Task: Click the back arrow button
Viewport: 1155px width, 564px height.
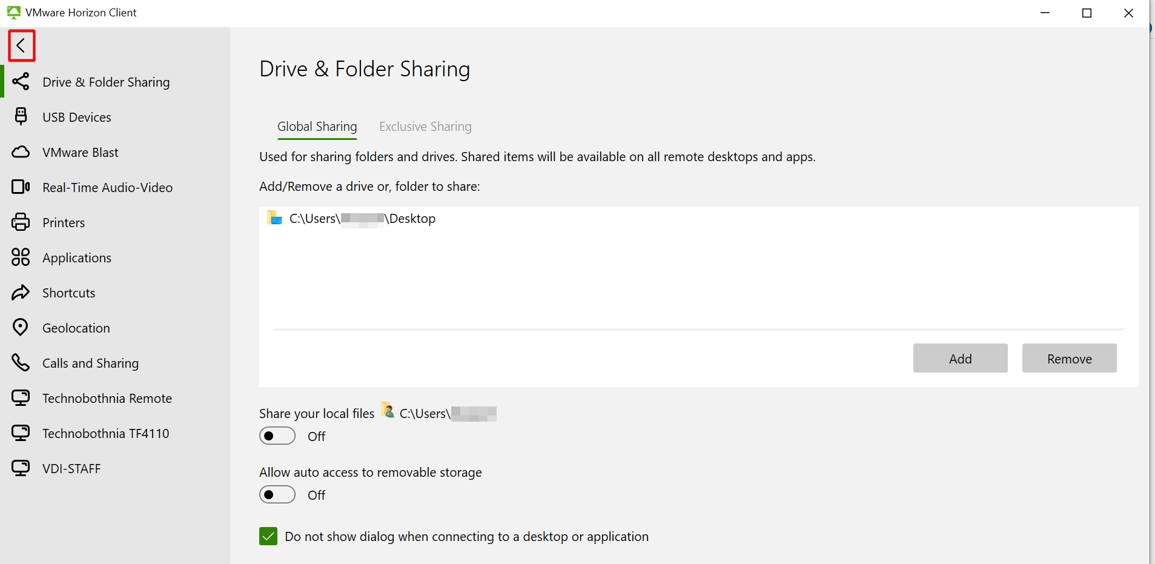Action: pyautogui.click(x=21, y=45)
